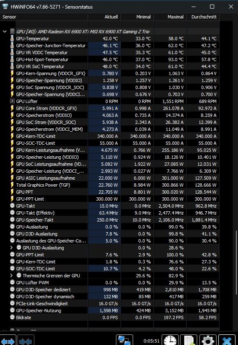
Task: Click the circle icon of GPU-Speicher-Takt row
Action: pos(12,219)
